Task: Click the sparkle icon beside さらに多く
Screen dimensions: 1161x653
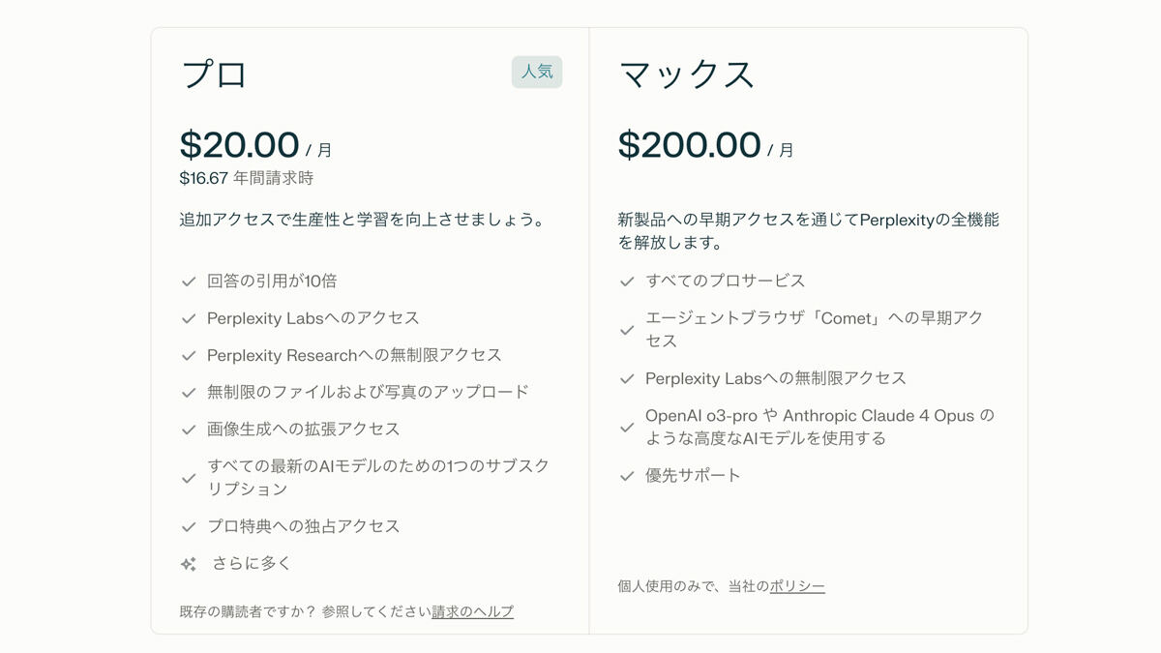Action: pos(189,564)
